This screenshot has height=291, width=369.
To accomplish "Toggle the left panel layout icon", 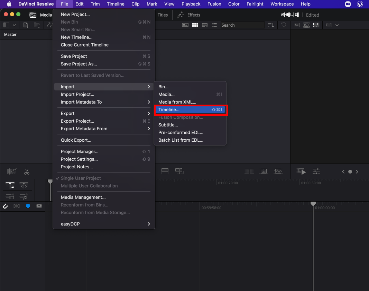I will click(x=6, y=25).
